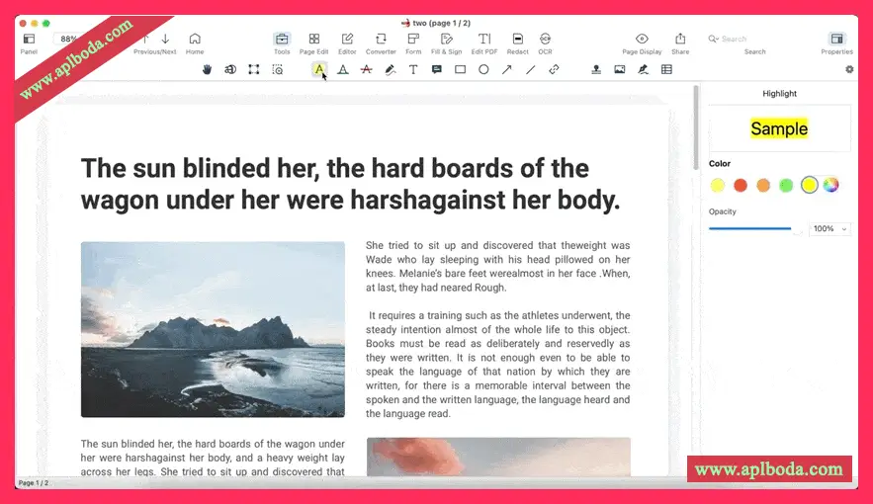The height and width of the screenshot is (504, 873).
Task: Select the Strikethrough annotation tool
Action: (x=367, y=69)
